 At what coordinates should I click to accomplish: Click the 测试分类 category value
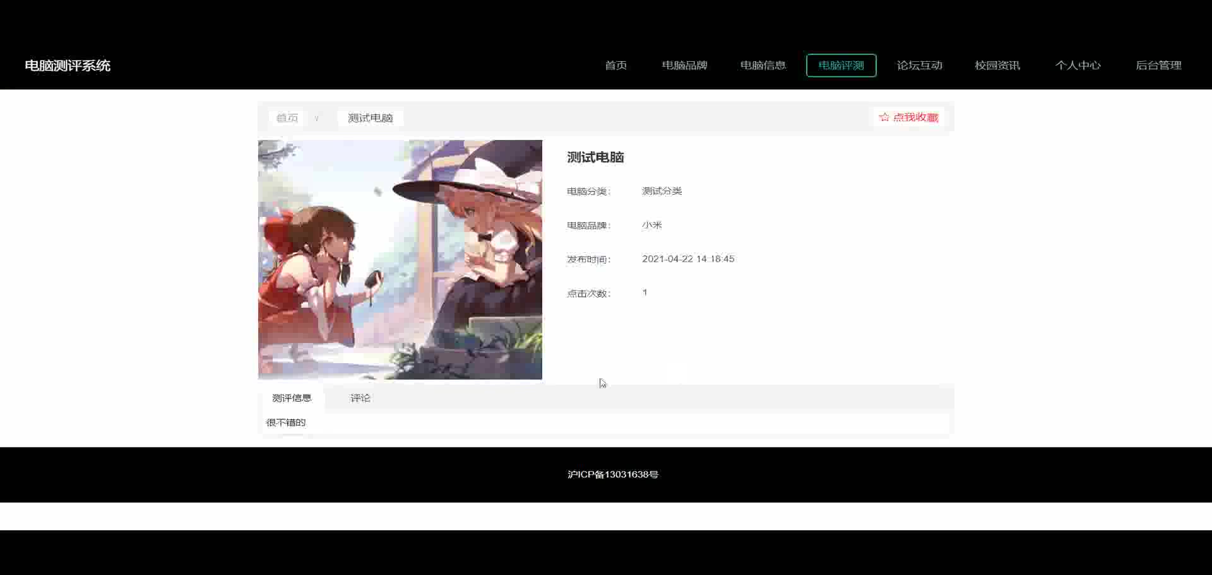662,191
